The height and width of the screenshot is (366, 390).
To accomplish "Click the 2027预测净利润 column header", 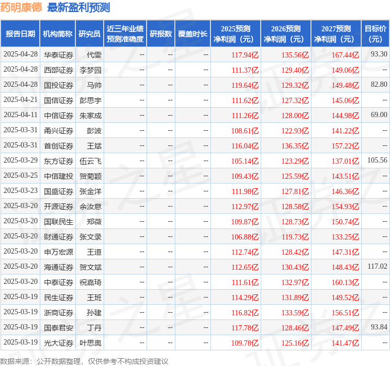I will coord(336,34).
